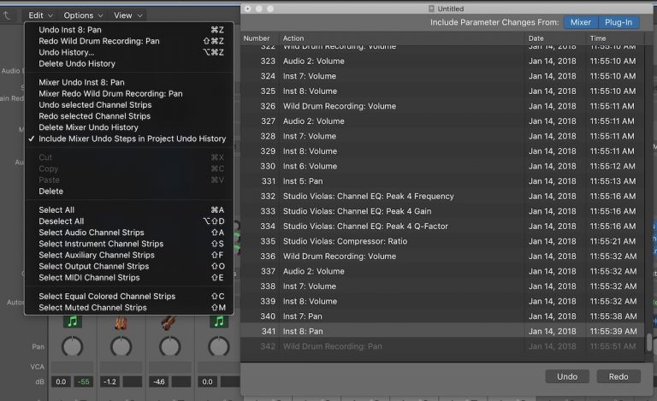Select history row 340 Inst 7: Pan
The width and height of the screenshot is (657, 401).
(442, 316)
